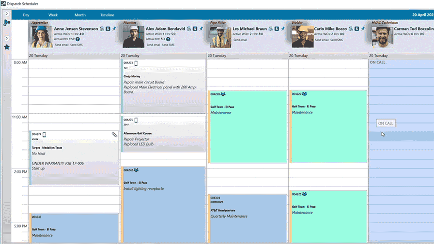Click Les Michael Braun's dollar icon

click(x=277, y=29)
